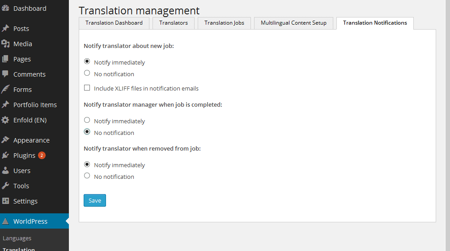450x251 pixels.
Task: Click the Portfolio Items pin icon
Action: (x=5, y=104)
